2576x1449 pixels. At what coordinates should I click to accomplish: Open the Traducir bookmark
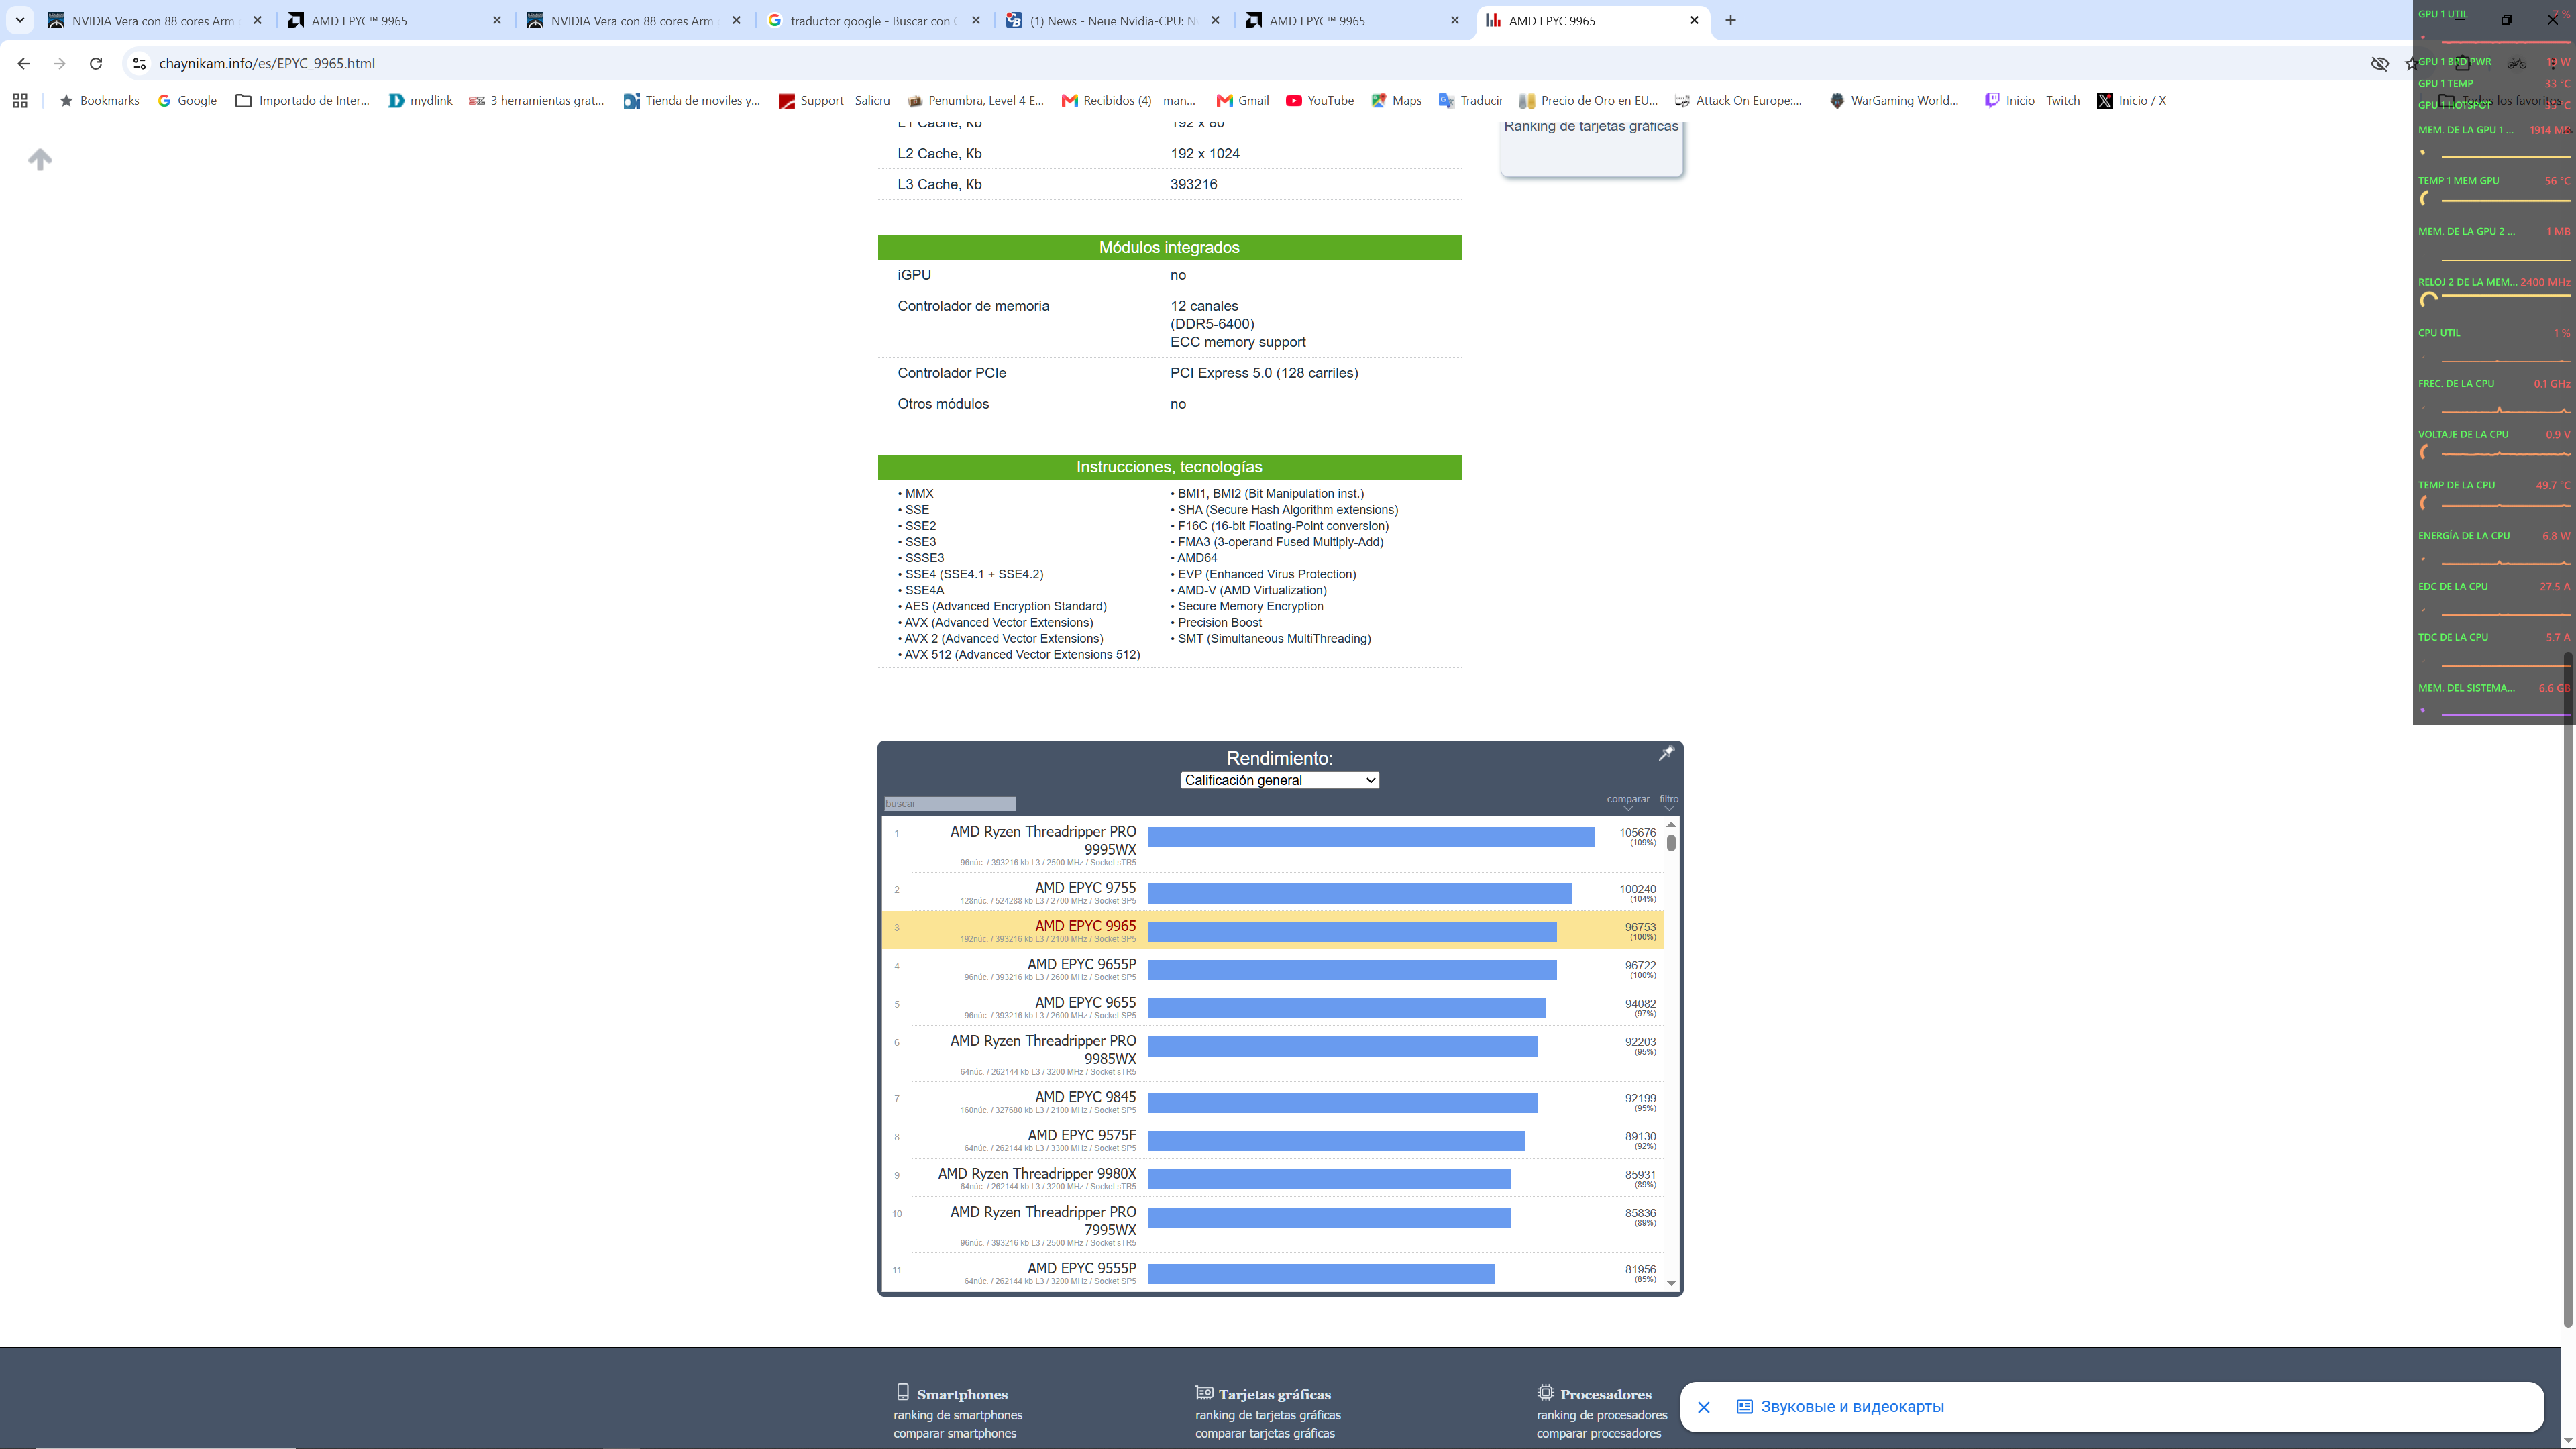[1470, 100]
